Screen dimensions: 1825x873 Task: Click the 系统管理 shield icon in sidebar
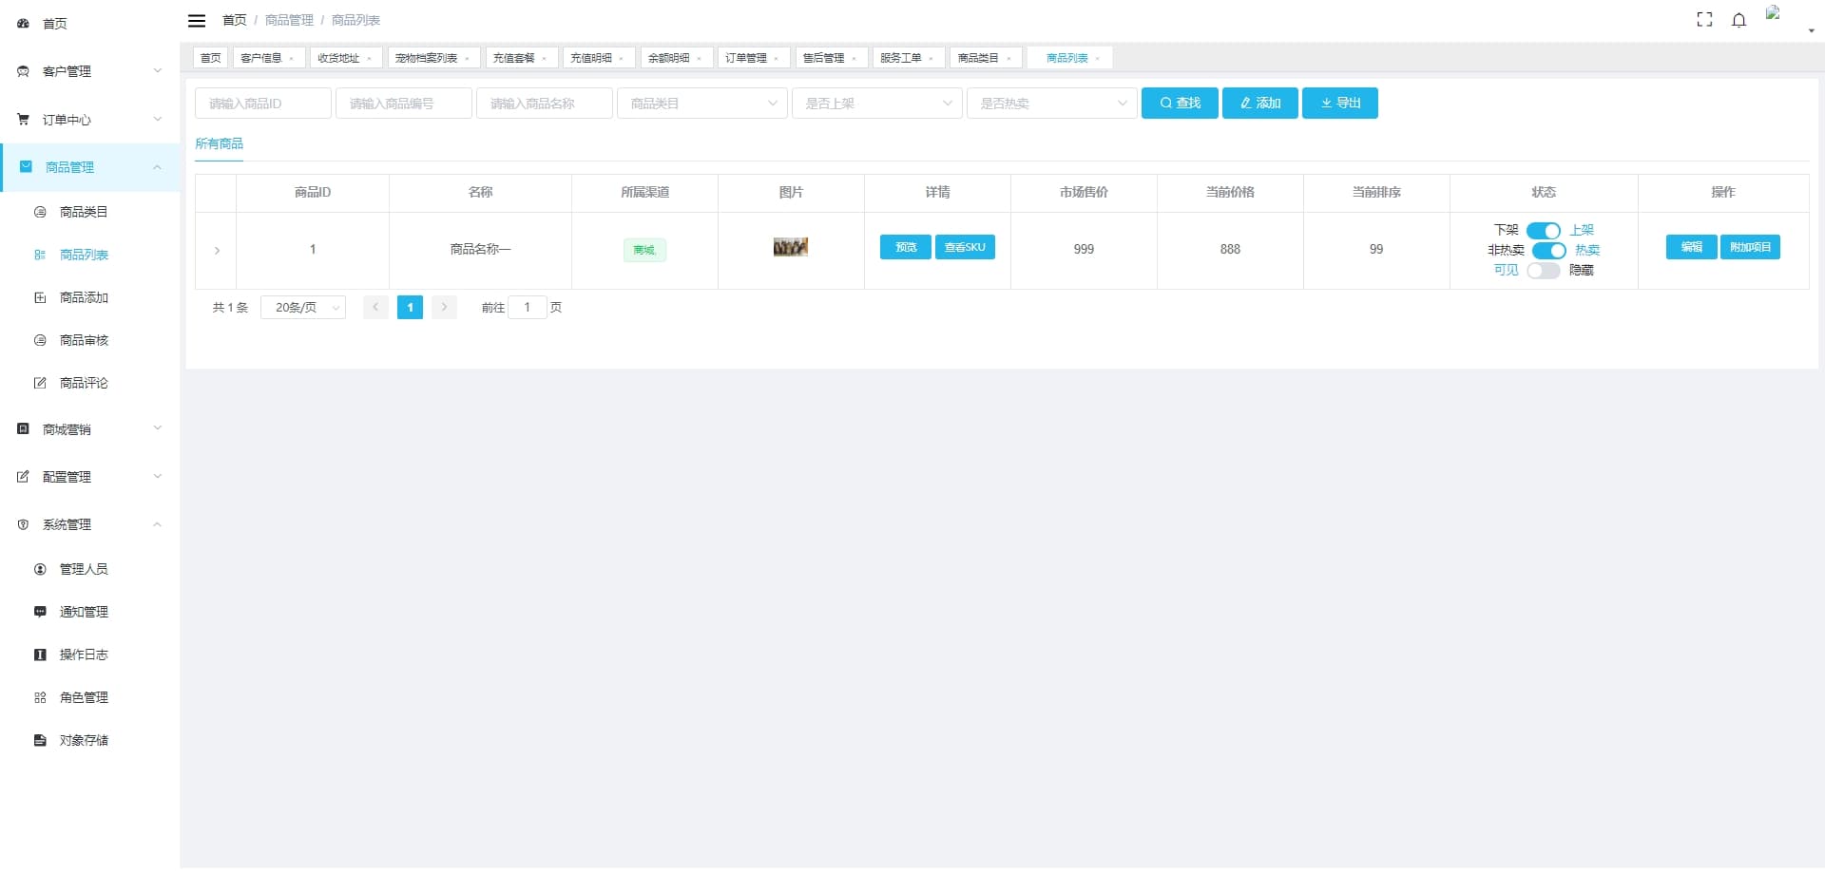[23, 524]
